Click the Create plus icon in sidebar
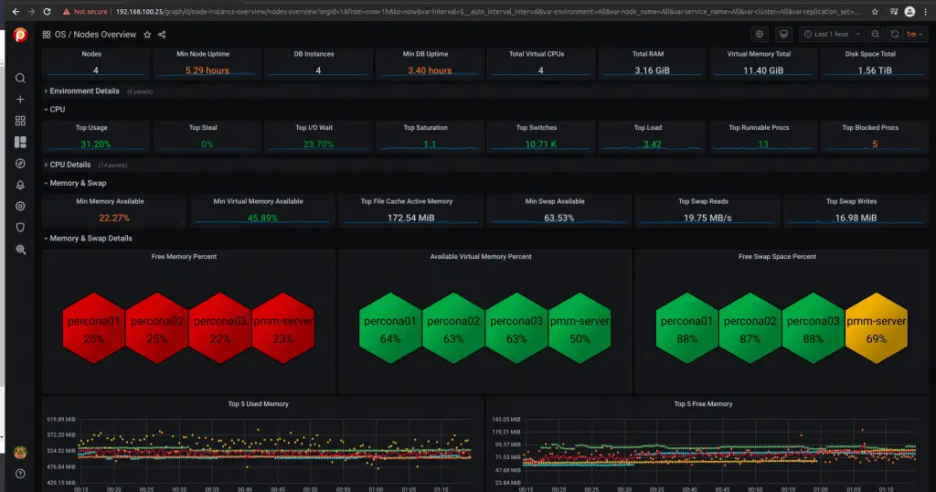Screen dimensions: 936x492 20,100
